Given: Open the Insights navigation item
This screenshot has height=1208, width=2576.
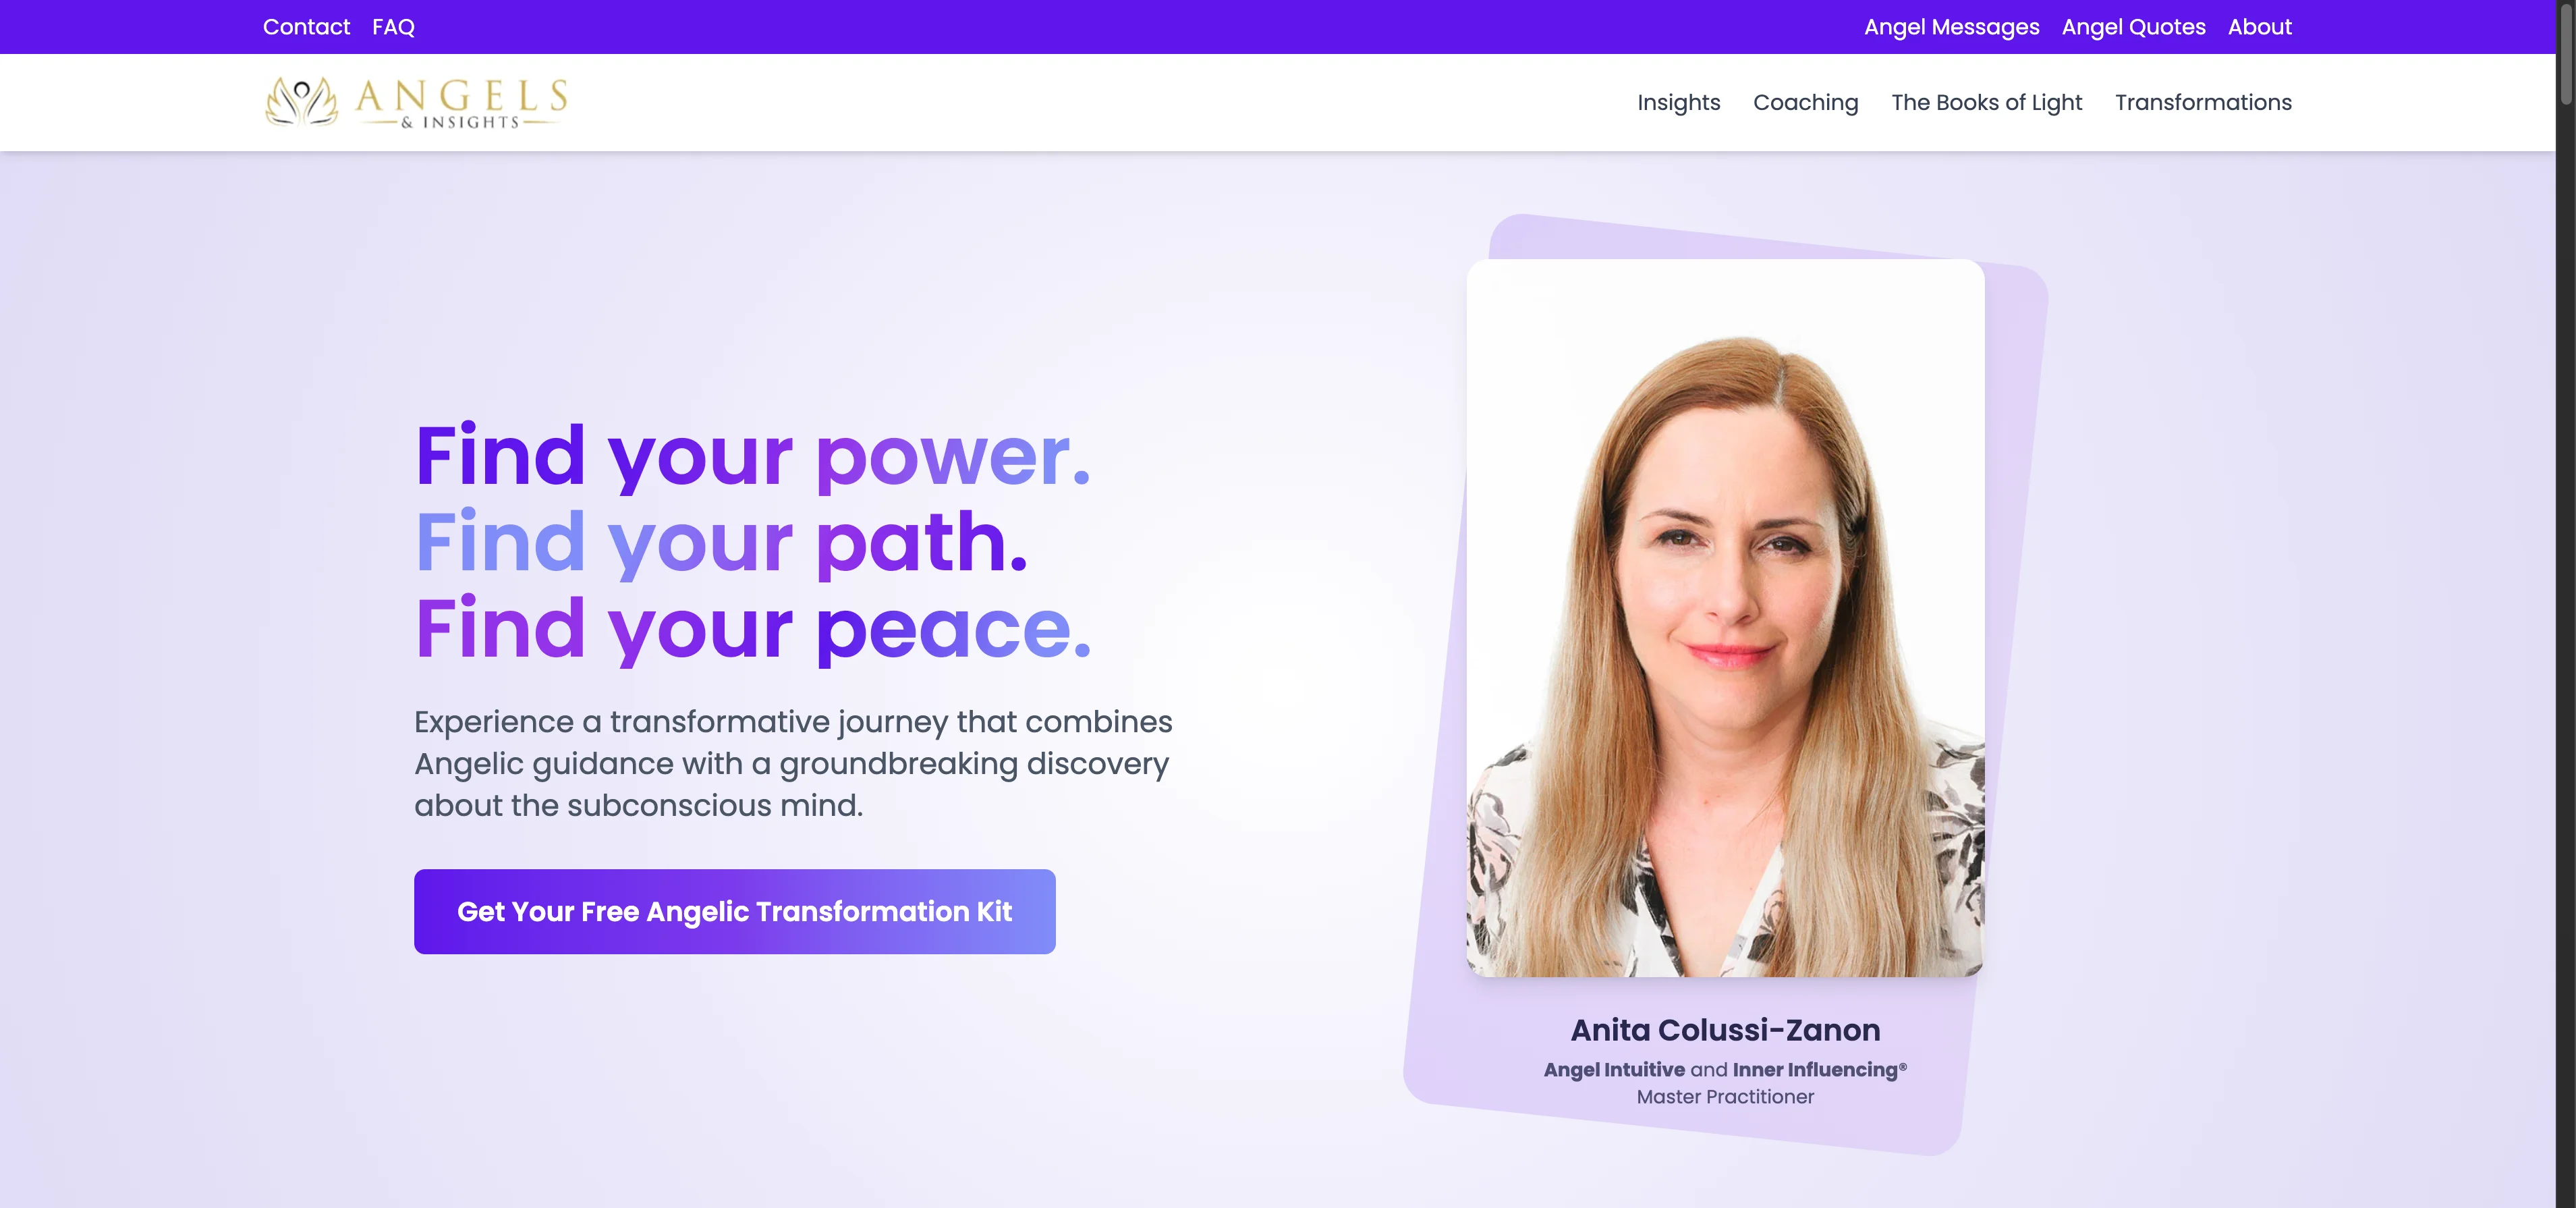Looking at the screenshot, I should pyautogui.click(x=1678, y=102).
